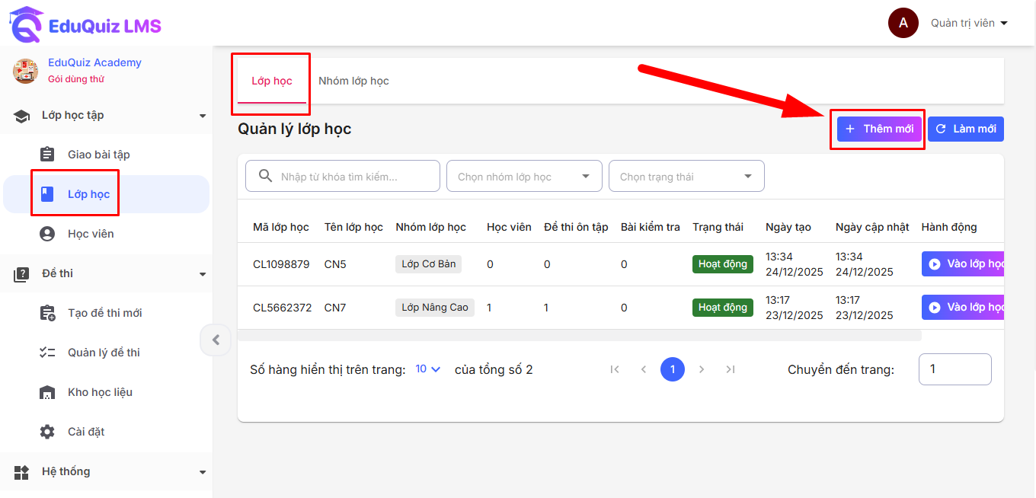Select page 1 in the pagination
This screenshot has height=498, width=1036.
(673, 369)
